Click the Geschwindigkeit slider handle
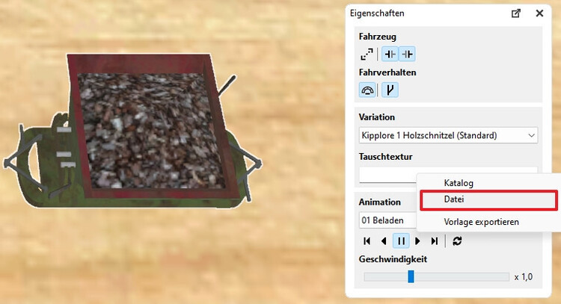The image size is (561, 304). tap(411, 276)
